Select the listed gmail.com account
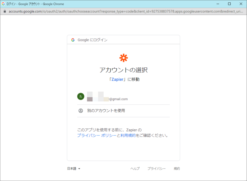This screenshot has height=181, width=247. point(123,97)
